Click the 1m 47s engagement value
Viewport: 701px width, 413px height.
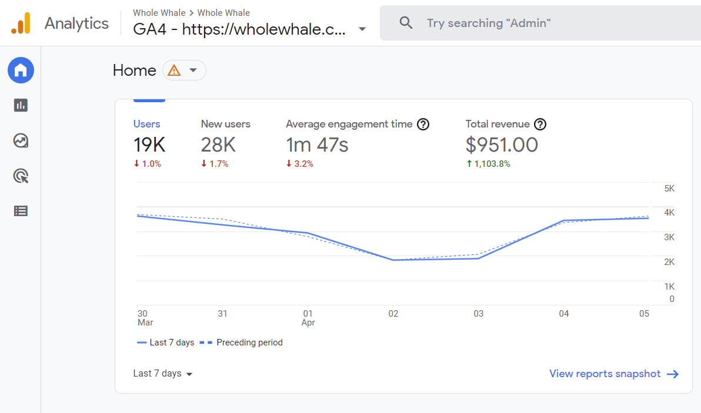coord(317,145)
